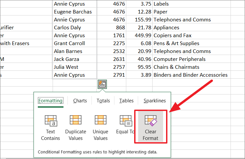Switch to the Formatting tab

pos(51,101)
